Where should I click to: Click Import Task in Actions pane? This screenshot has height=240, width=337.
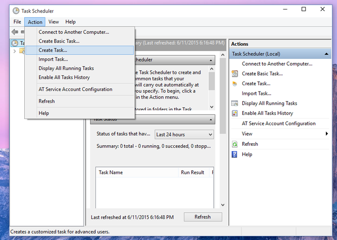pos(256,94)
